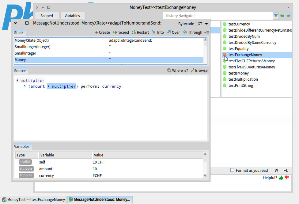Open the debugger toolbar overflow menu icon
Screen dimensions: 299x204
point(207,33)
